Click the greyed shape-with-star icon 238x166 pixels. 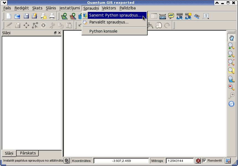159,25
